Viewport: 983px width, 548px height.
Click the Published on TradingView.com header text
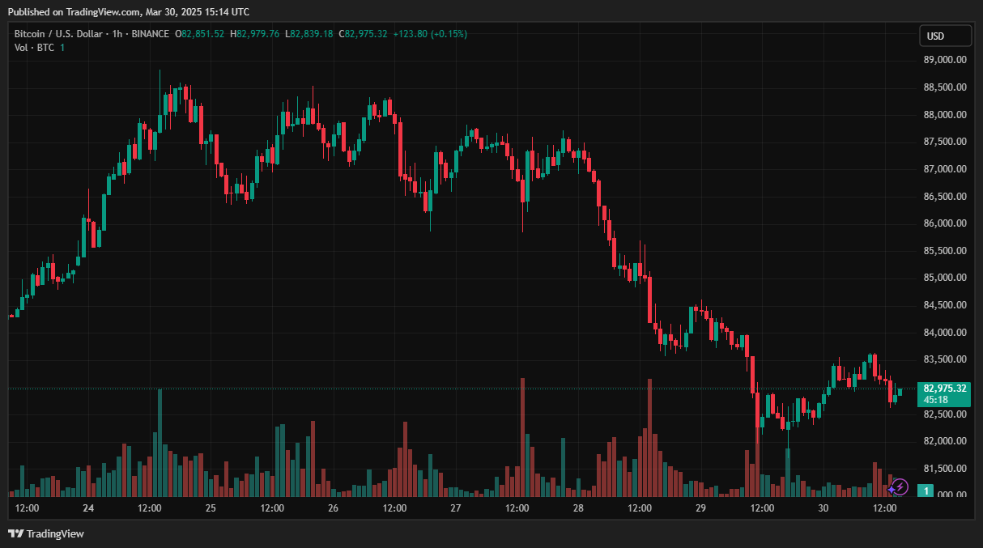(x=131, y=11)
